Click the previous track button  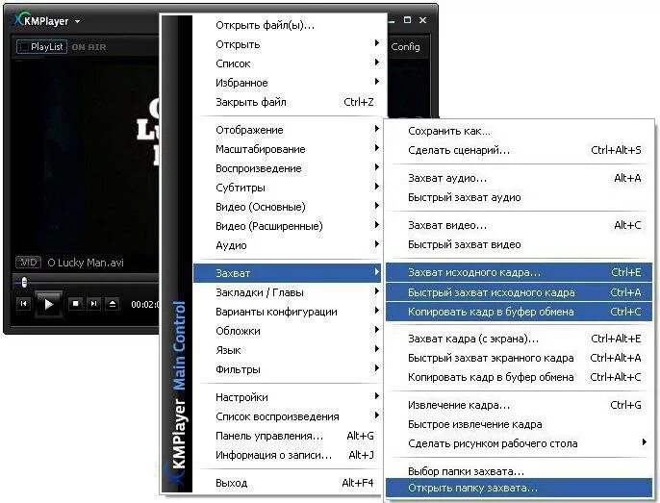coord(23,304)
